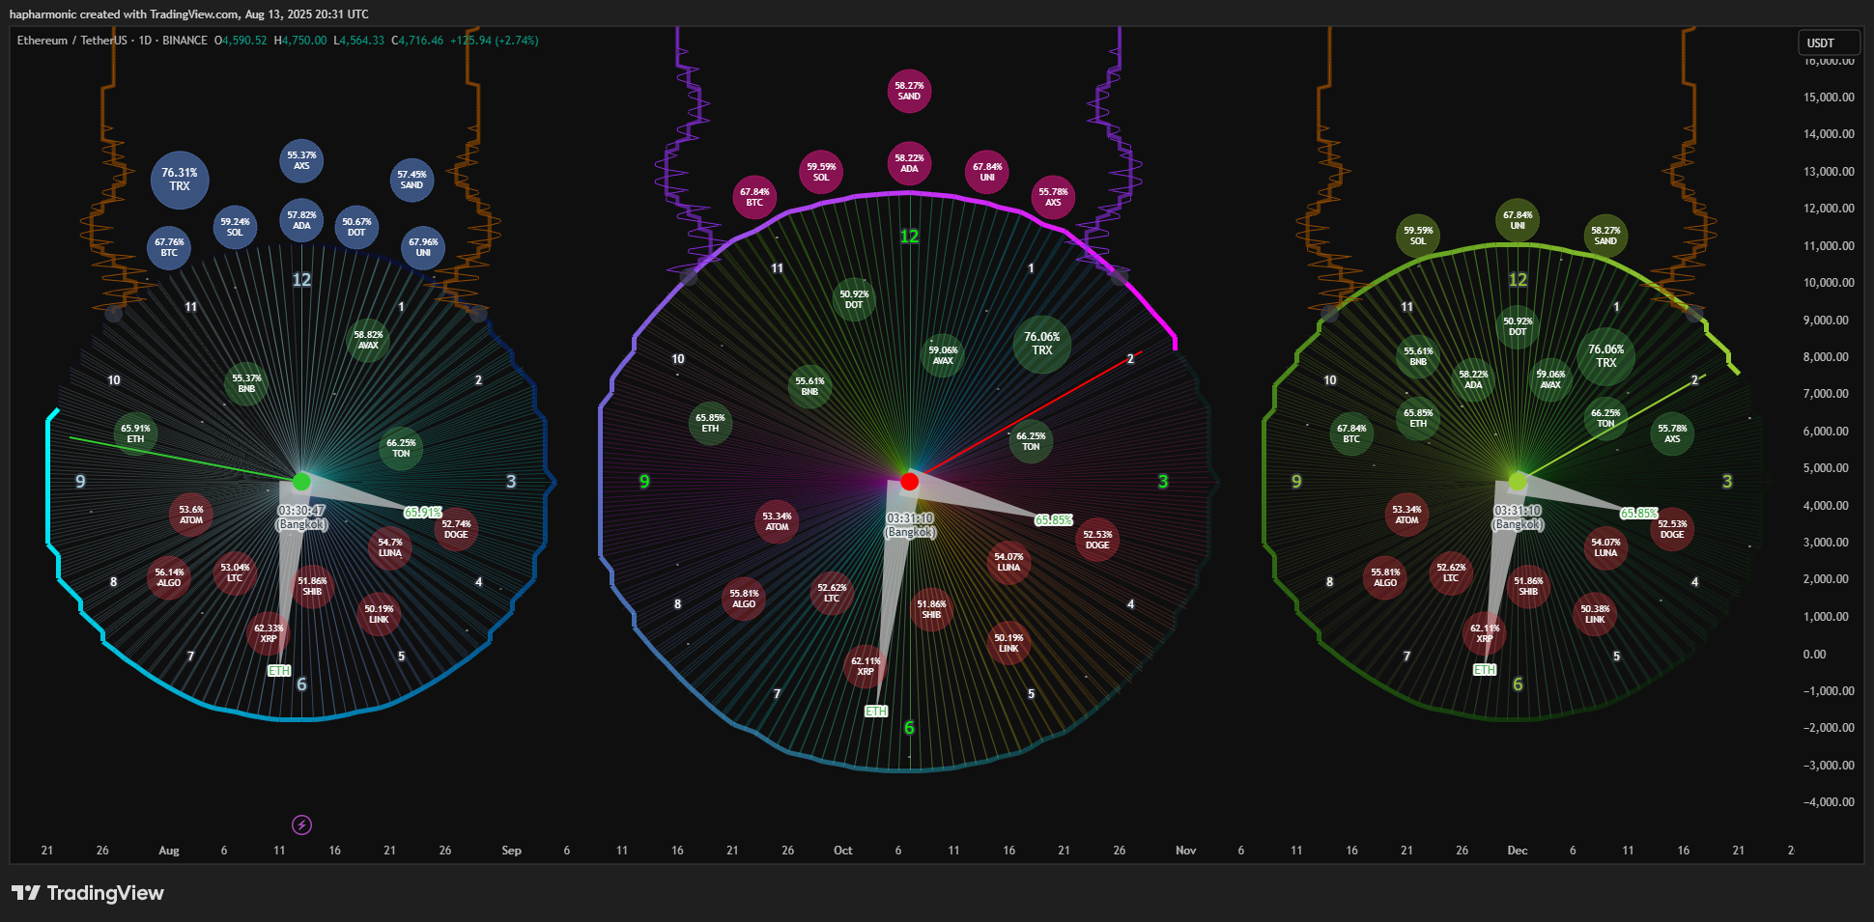Select the 52.53% DOGE bubble in middle clock

tap(1097, 540)
